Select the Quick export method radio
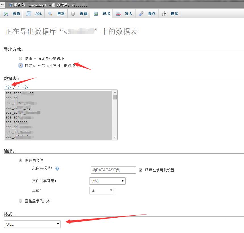The width and height of the screenshot is (244, 233). tap(20, 59)
